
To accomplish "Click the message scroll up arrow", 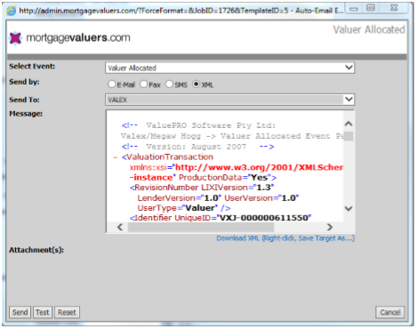I will (x=348, y=124).
